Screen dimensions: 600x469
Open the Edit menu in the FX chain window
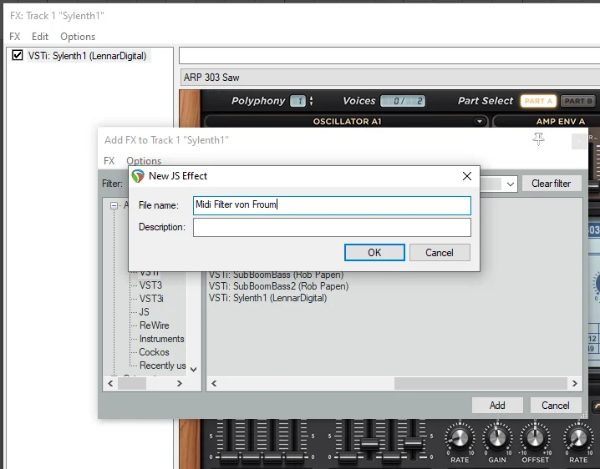click(x=40, y=37)
